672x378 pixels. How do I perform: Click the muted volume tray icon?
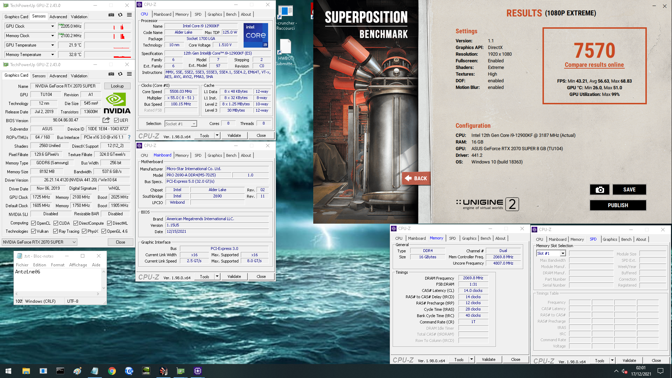[x=625, y=371]
